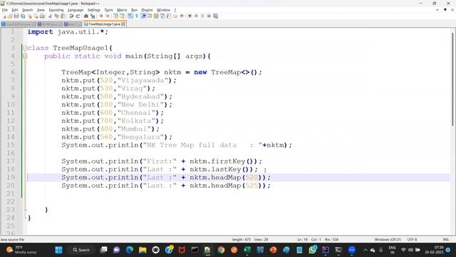Open the Run menu
Screen dimensions: 456x257
click(x=134, y=10)
